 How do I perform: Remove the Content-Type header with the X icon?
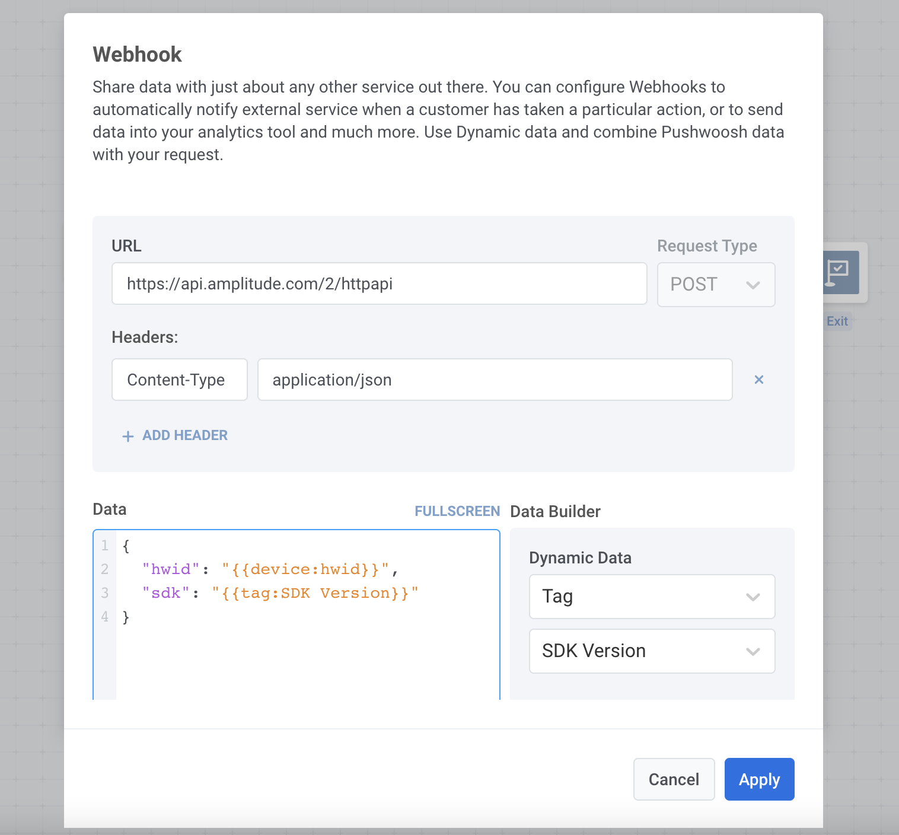click(x=758, y=380)
